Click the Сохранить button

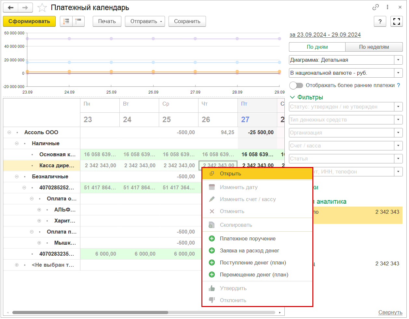[x=187, y=21]
